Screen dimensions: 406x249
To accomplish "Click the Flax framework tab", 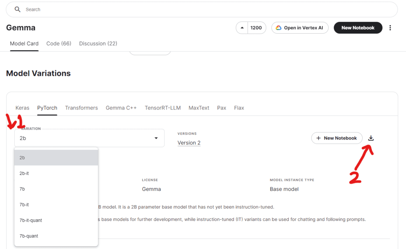I will coord(239,108).
